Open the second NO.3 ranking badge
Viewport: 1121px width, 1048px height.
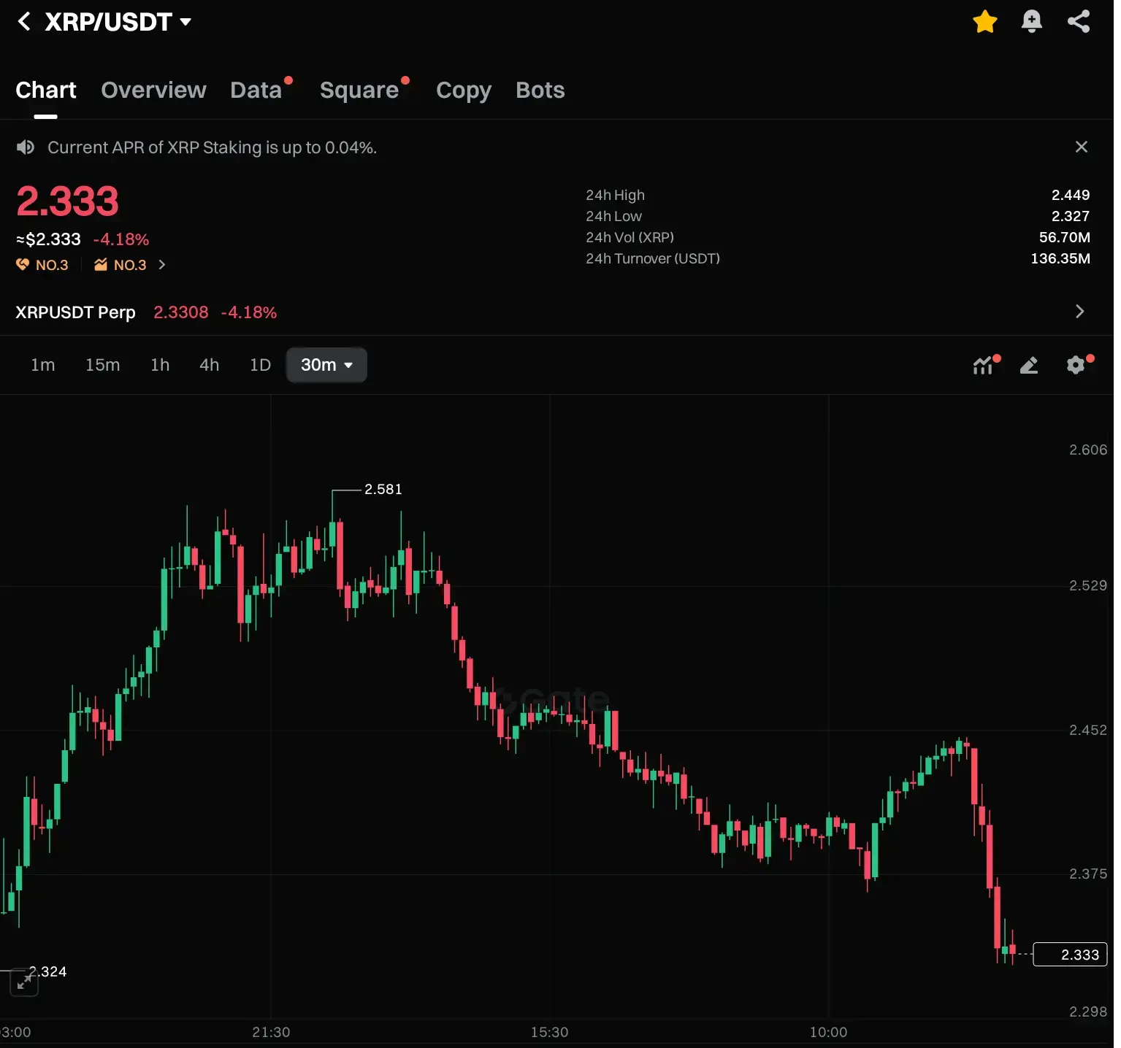(x=120, y=265)
